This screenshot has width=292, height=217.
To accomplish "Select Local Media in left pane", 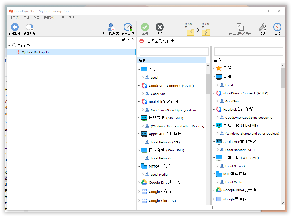I will pos(159,175).
